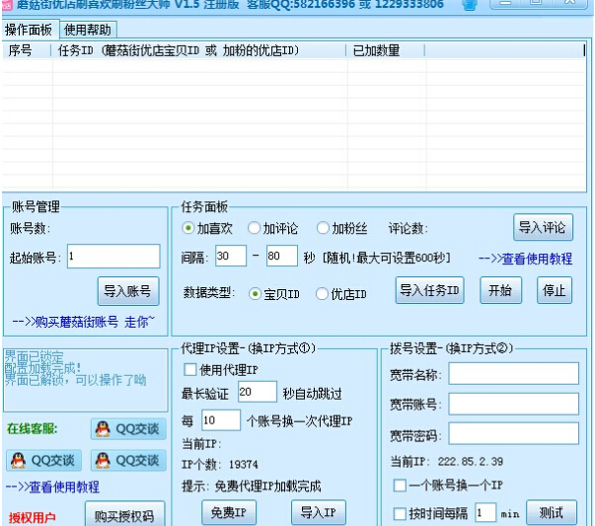Click QQ交谈 button beside 在线客服
Screen dimensions: 595x526
[128, 429]
